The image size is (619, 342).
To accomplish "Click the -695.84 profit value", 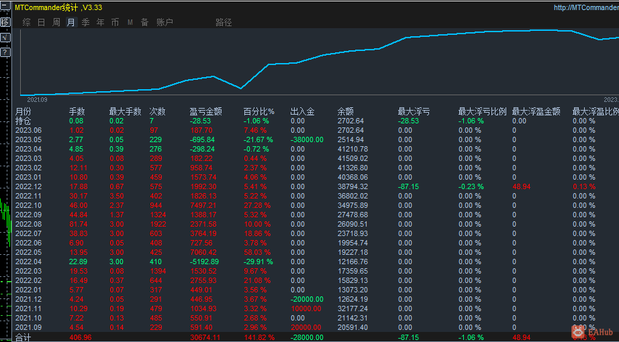I will [202, 139].
